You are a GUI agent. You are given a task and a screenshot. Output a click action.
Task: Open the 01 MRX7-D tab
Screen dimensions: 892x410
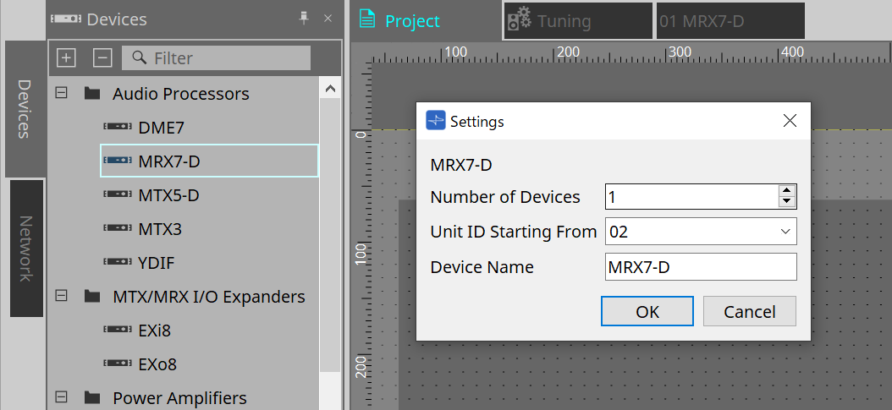coord(730,20)
